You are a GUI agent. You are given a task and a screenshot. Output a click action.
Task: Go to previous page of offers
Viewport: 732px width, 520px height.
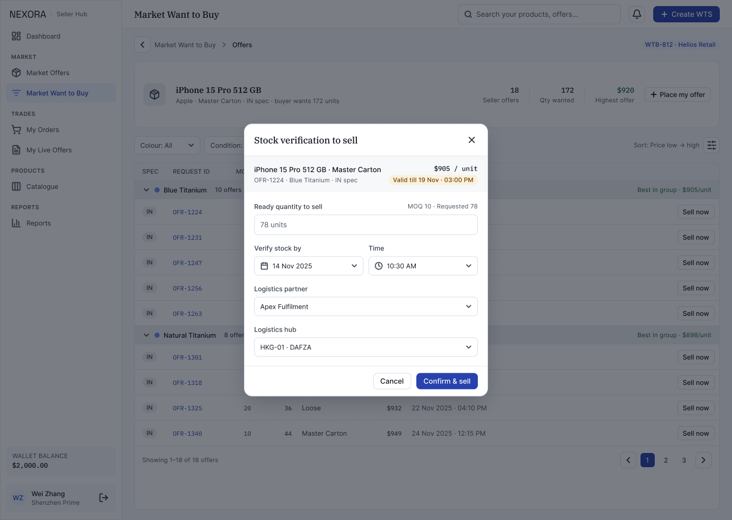click(628, 460)
